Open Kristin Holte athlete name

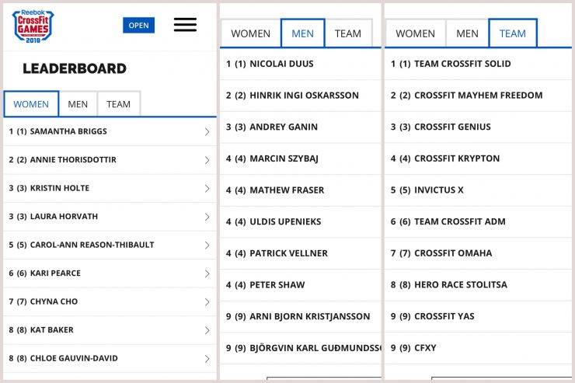[x=60, y=188]
